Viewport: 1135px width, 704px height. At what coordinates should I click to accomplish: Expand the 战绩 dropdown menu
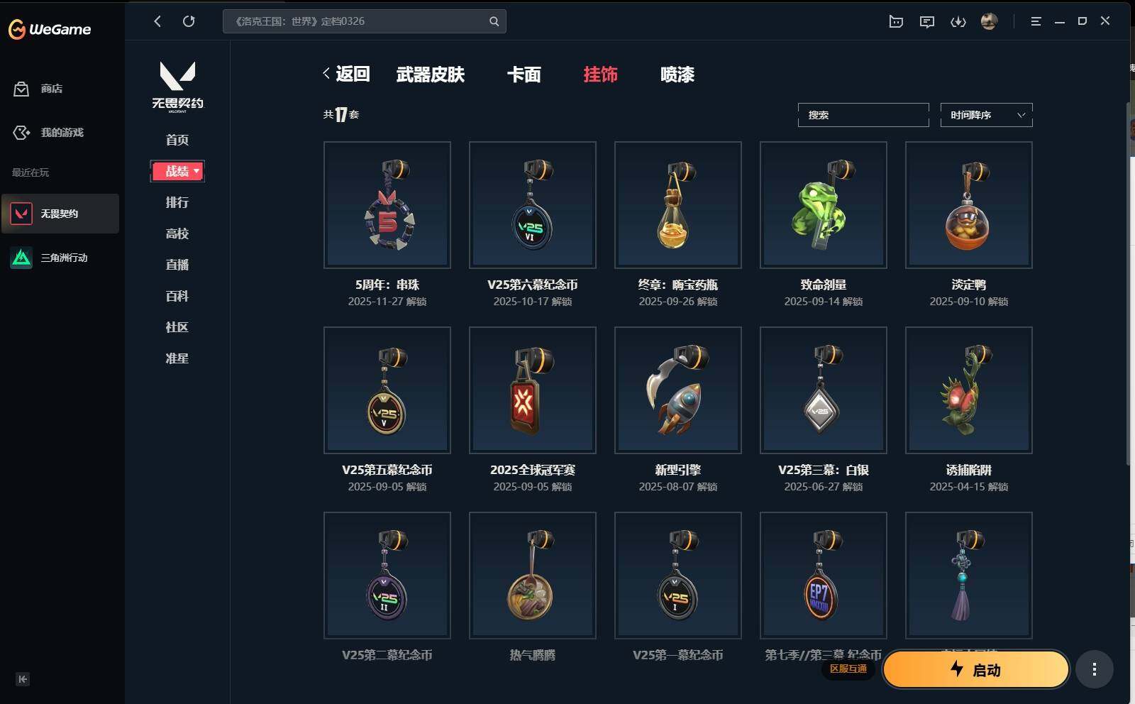click(x=177, y=171)
